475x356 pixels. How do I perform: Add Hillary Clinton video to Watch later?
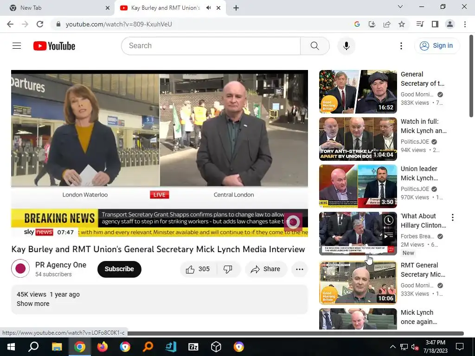388,220
